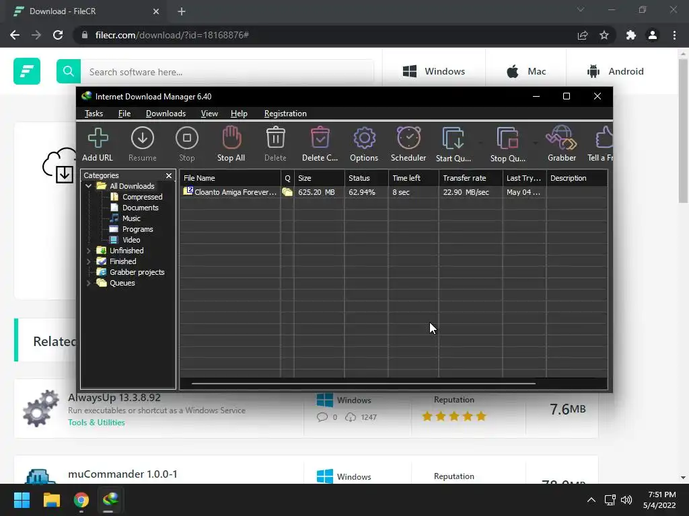The image size is (689, 516).
Task: Open File Explorer from the taskbar
Action: [51, 500]
